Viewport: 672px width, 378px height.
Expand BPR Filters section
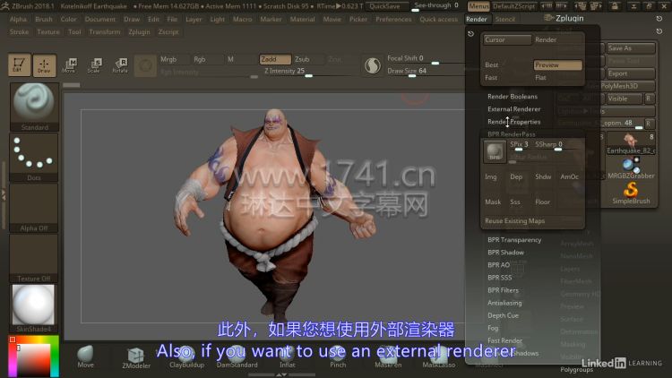pos(503,290)
